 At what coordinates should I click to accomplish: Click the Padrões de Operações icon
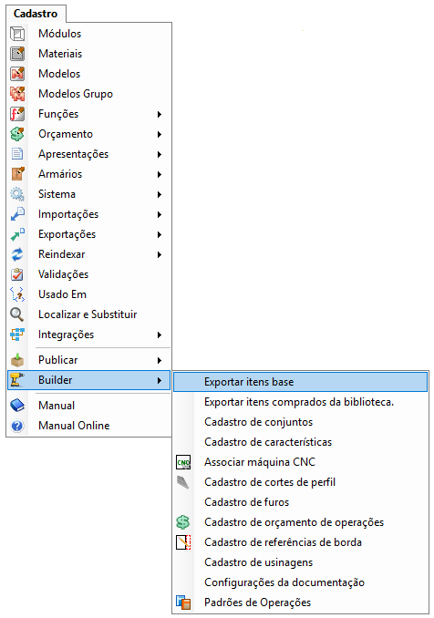point(183,603)
